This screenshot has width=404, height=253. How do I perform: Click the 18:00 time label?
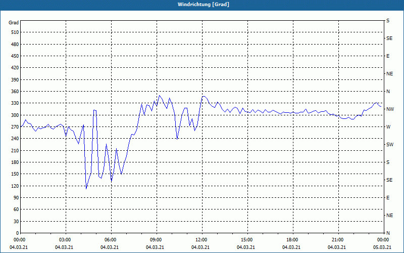click(x=292, y=240)
